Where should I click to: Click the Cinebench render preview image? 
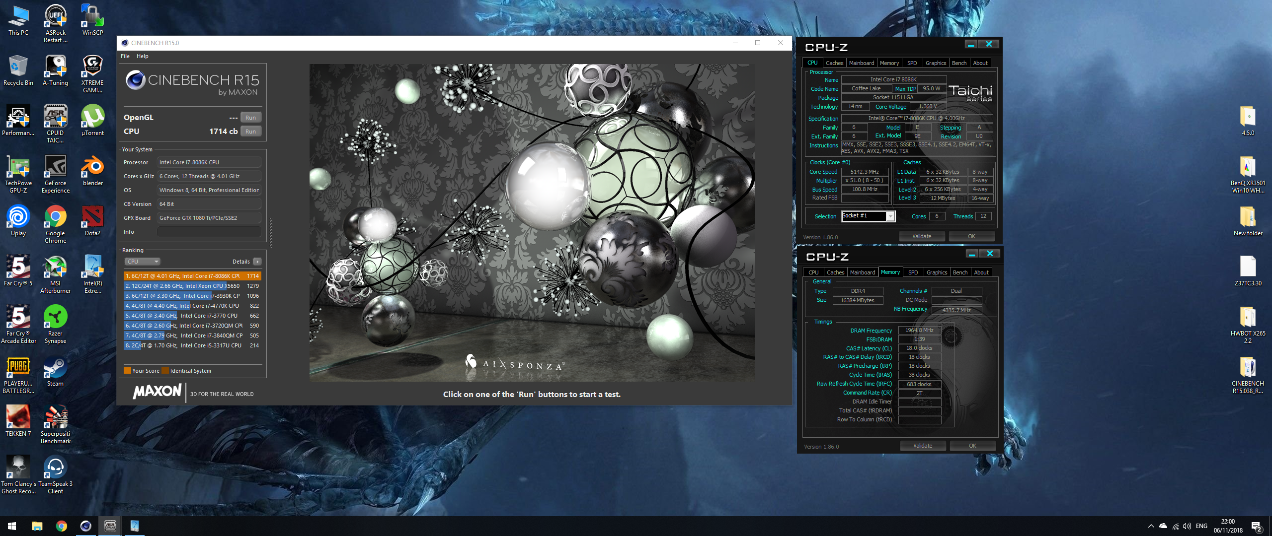tap(532, 222)
